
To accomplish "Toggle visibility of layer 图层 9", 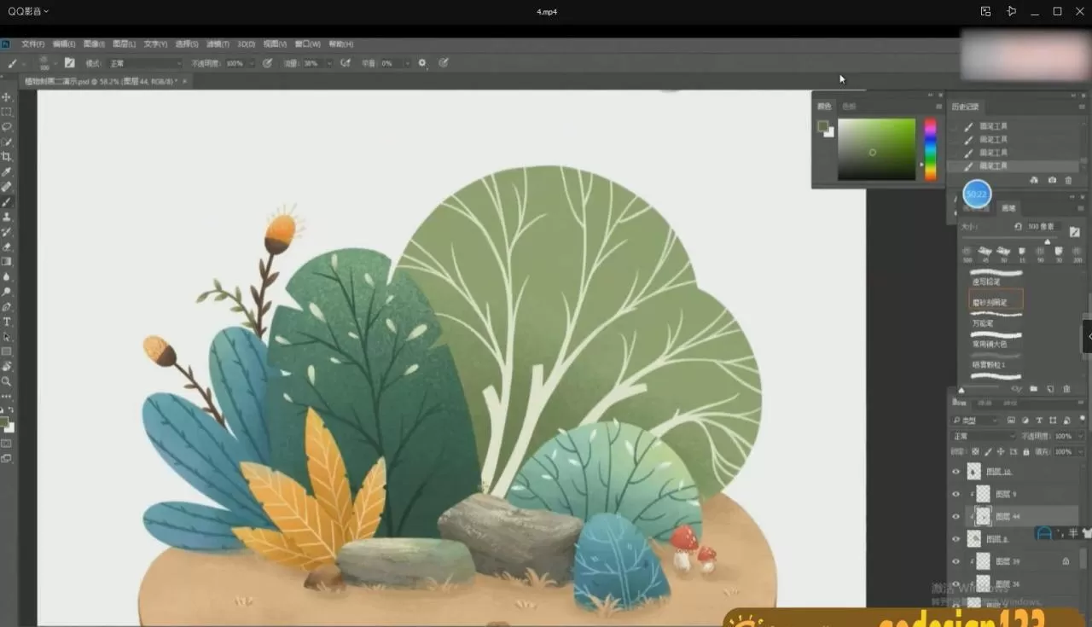I will tap(955, 494).
